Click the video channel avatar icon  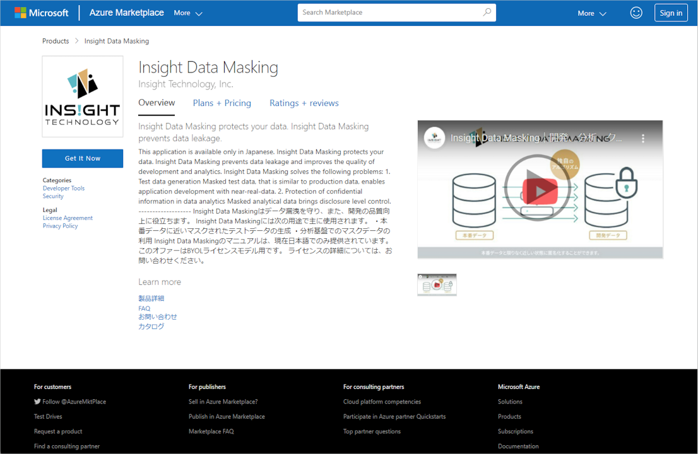point(434,138)
